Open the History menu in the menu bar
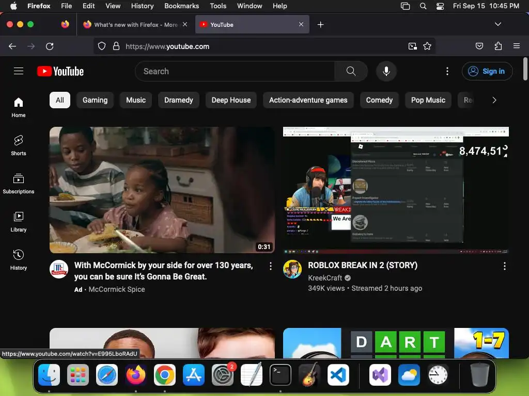 tap(143, 6)
